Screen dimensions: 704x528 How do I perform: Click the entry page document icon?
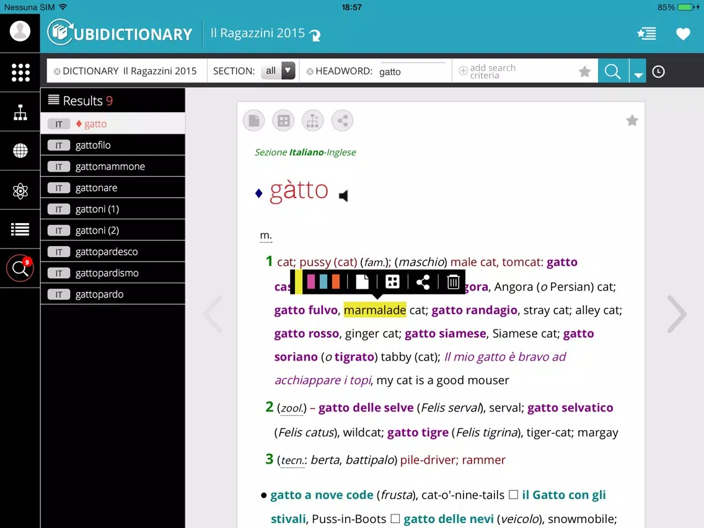253,121
